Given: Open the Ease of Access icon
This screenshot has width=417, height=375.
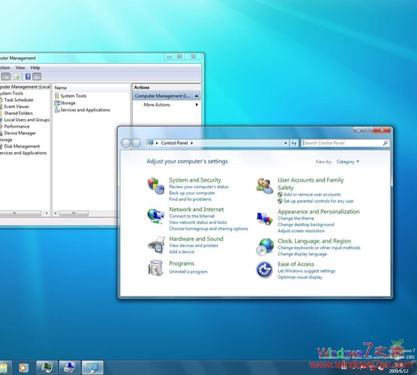Looking at the screenshot, I should coord(265,269).
